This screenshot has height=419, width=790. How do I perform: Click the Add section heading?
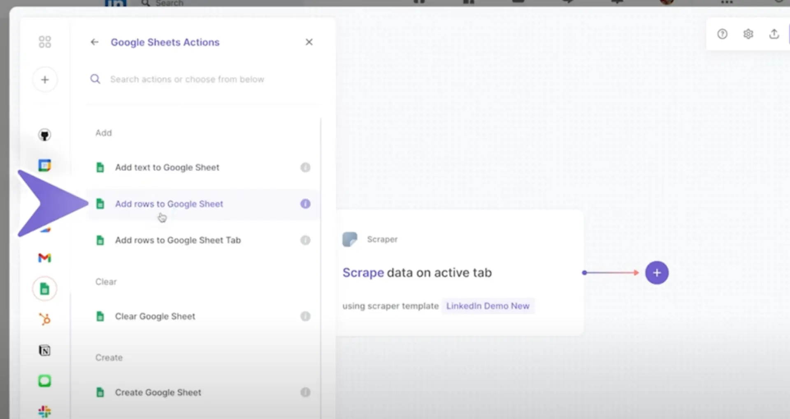[104, 133]
